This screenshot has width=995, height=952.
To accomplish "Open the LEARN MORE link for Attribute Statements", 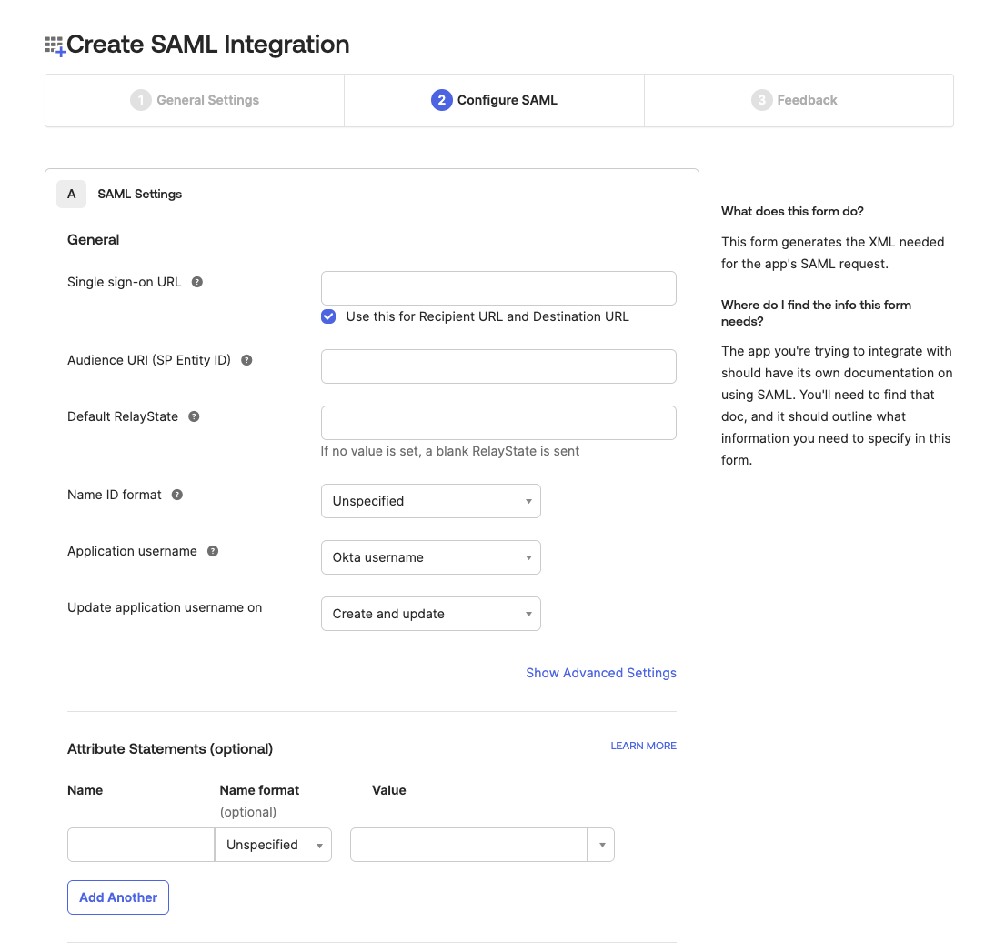I will [x=643, y=746].
